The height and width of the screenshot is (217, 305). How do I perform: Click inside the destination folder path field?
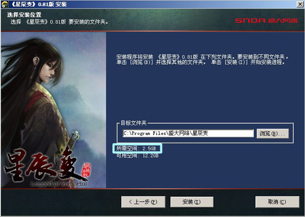pyautogui.click(x=188, y=133)
